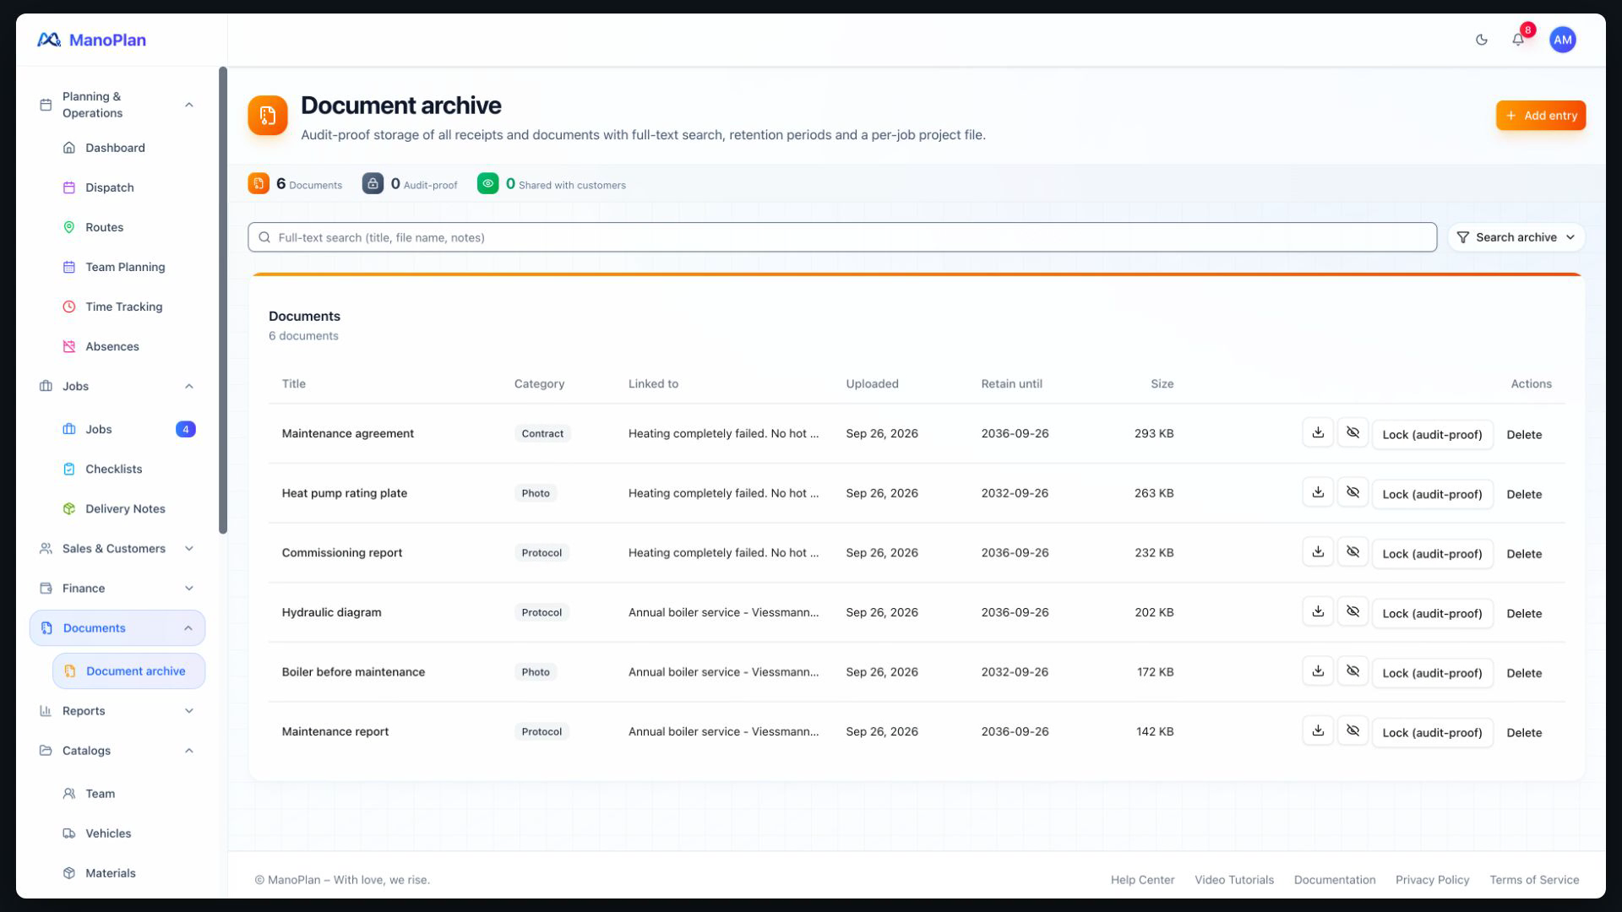1622x912 pixels.
Task: Toggle customer sharing for Maintenance agreement
Action: tap(1353, 432)
